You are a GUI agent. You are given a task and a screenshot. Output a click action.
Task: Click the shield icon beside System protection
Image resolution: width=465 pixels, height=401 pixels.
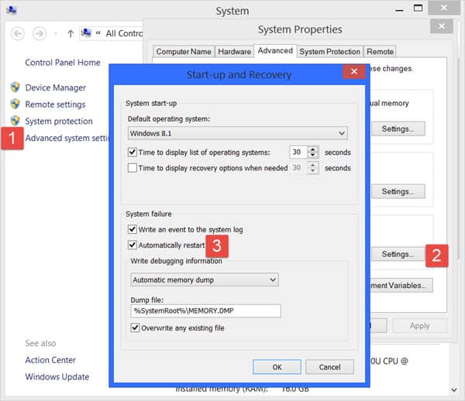point(15,121)
